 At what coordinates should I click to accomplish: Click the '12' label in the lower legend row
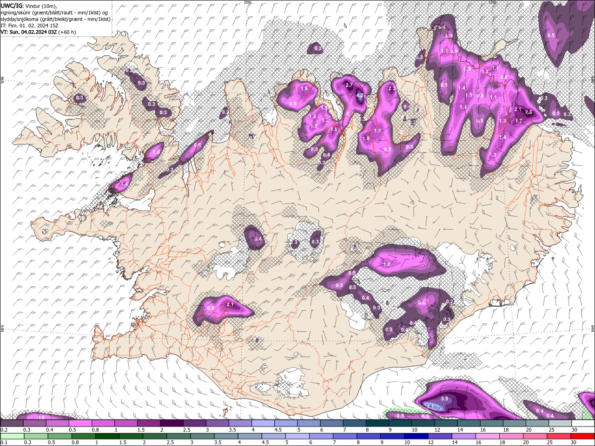pos(431,443)
